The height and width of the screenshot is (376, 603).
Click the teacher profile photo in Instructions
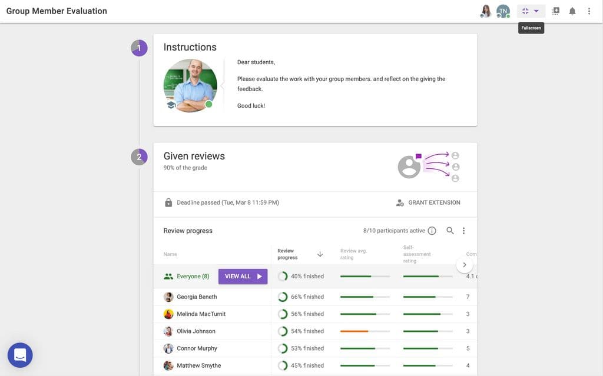[190, 85]
